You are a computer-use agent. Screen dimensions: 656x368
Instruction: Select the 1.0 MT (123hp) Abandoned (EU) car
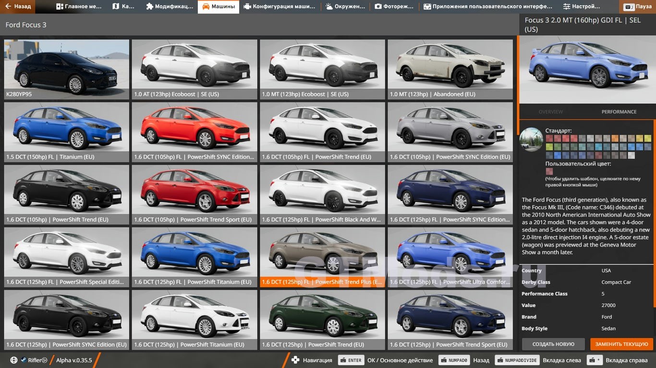450,69
